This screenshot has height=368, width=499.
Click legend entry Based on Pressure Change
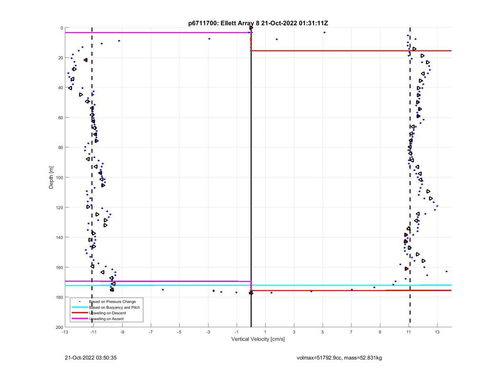[x=112, y=301]
